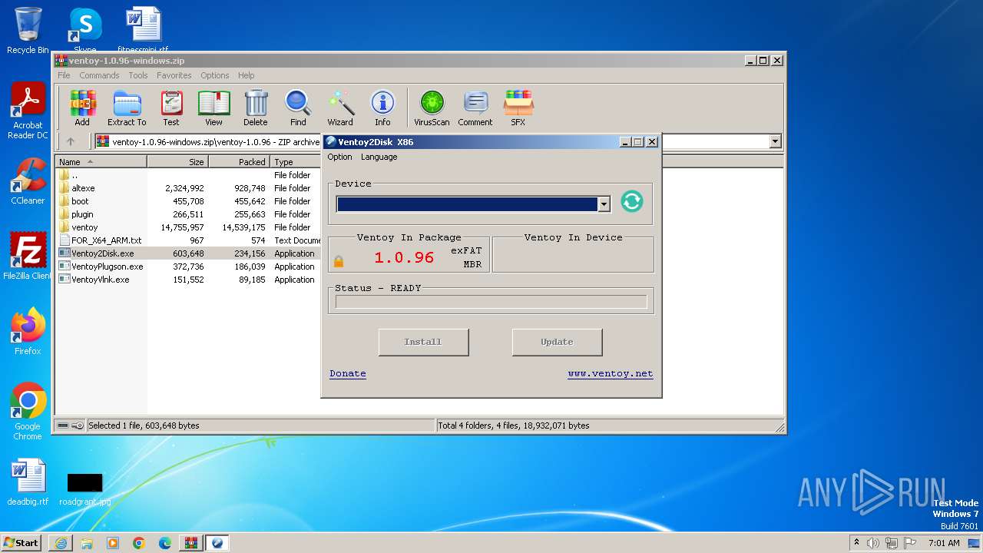Select the parent '..' folder entry
The image size is (983, 553).
[188, 175]
